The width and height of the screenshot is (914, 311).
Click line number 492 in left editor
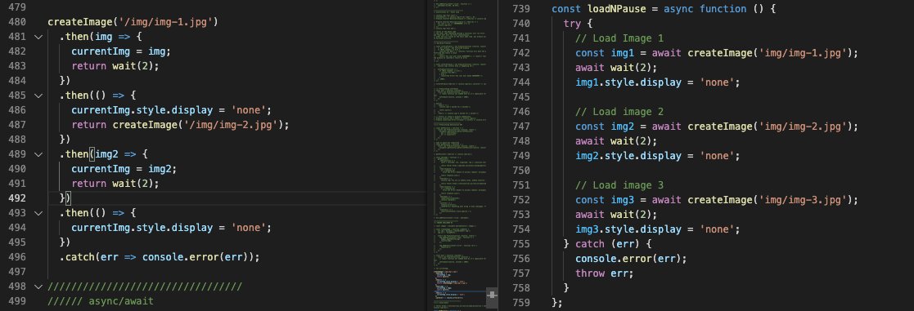(17, 198)
